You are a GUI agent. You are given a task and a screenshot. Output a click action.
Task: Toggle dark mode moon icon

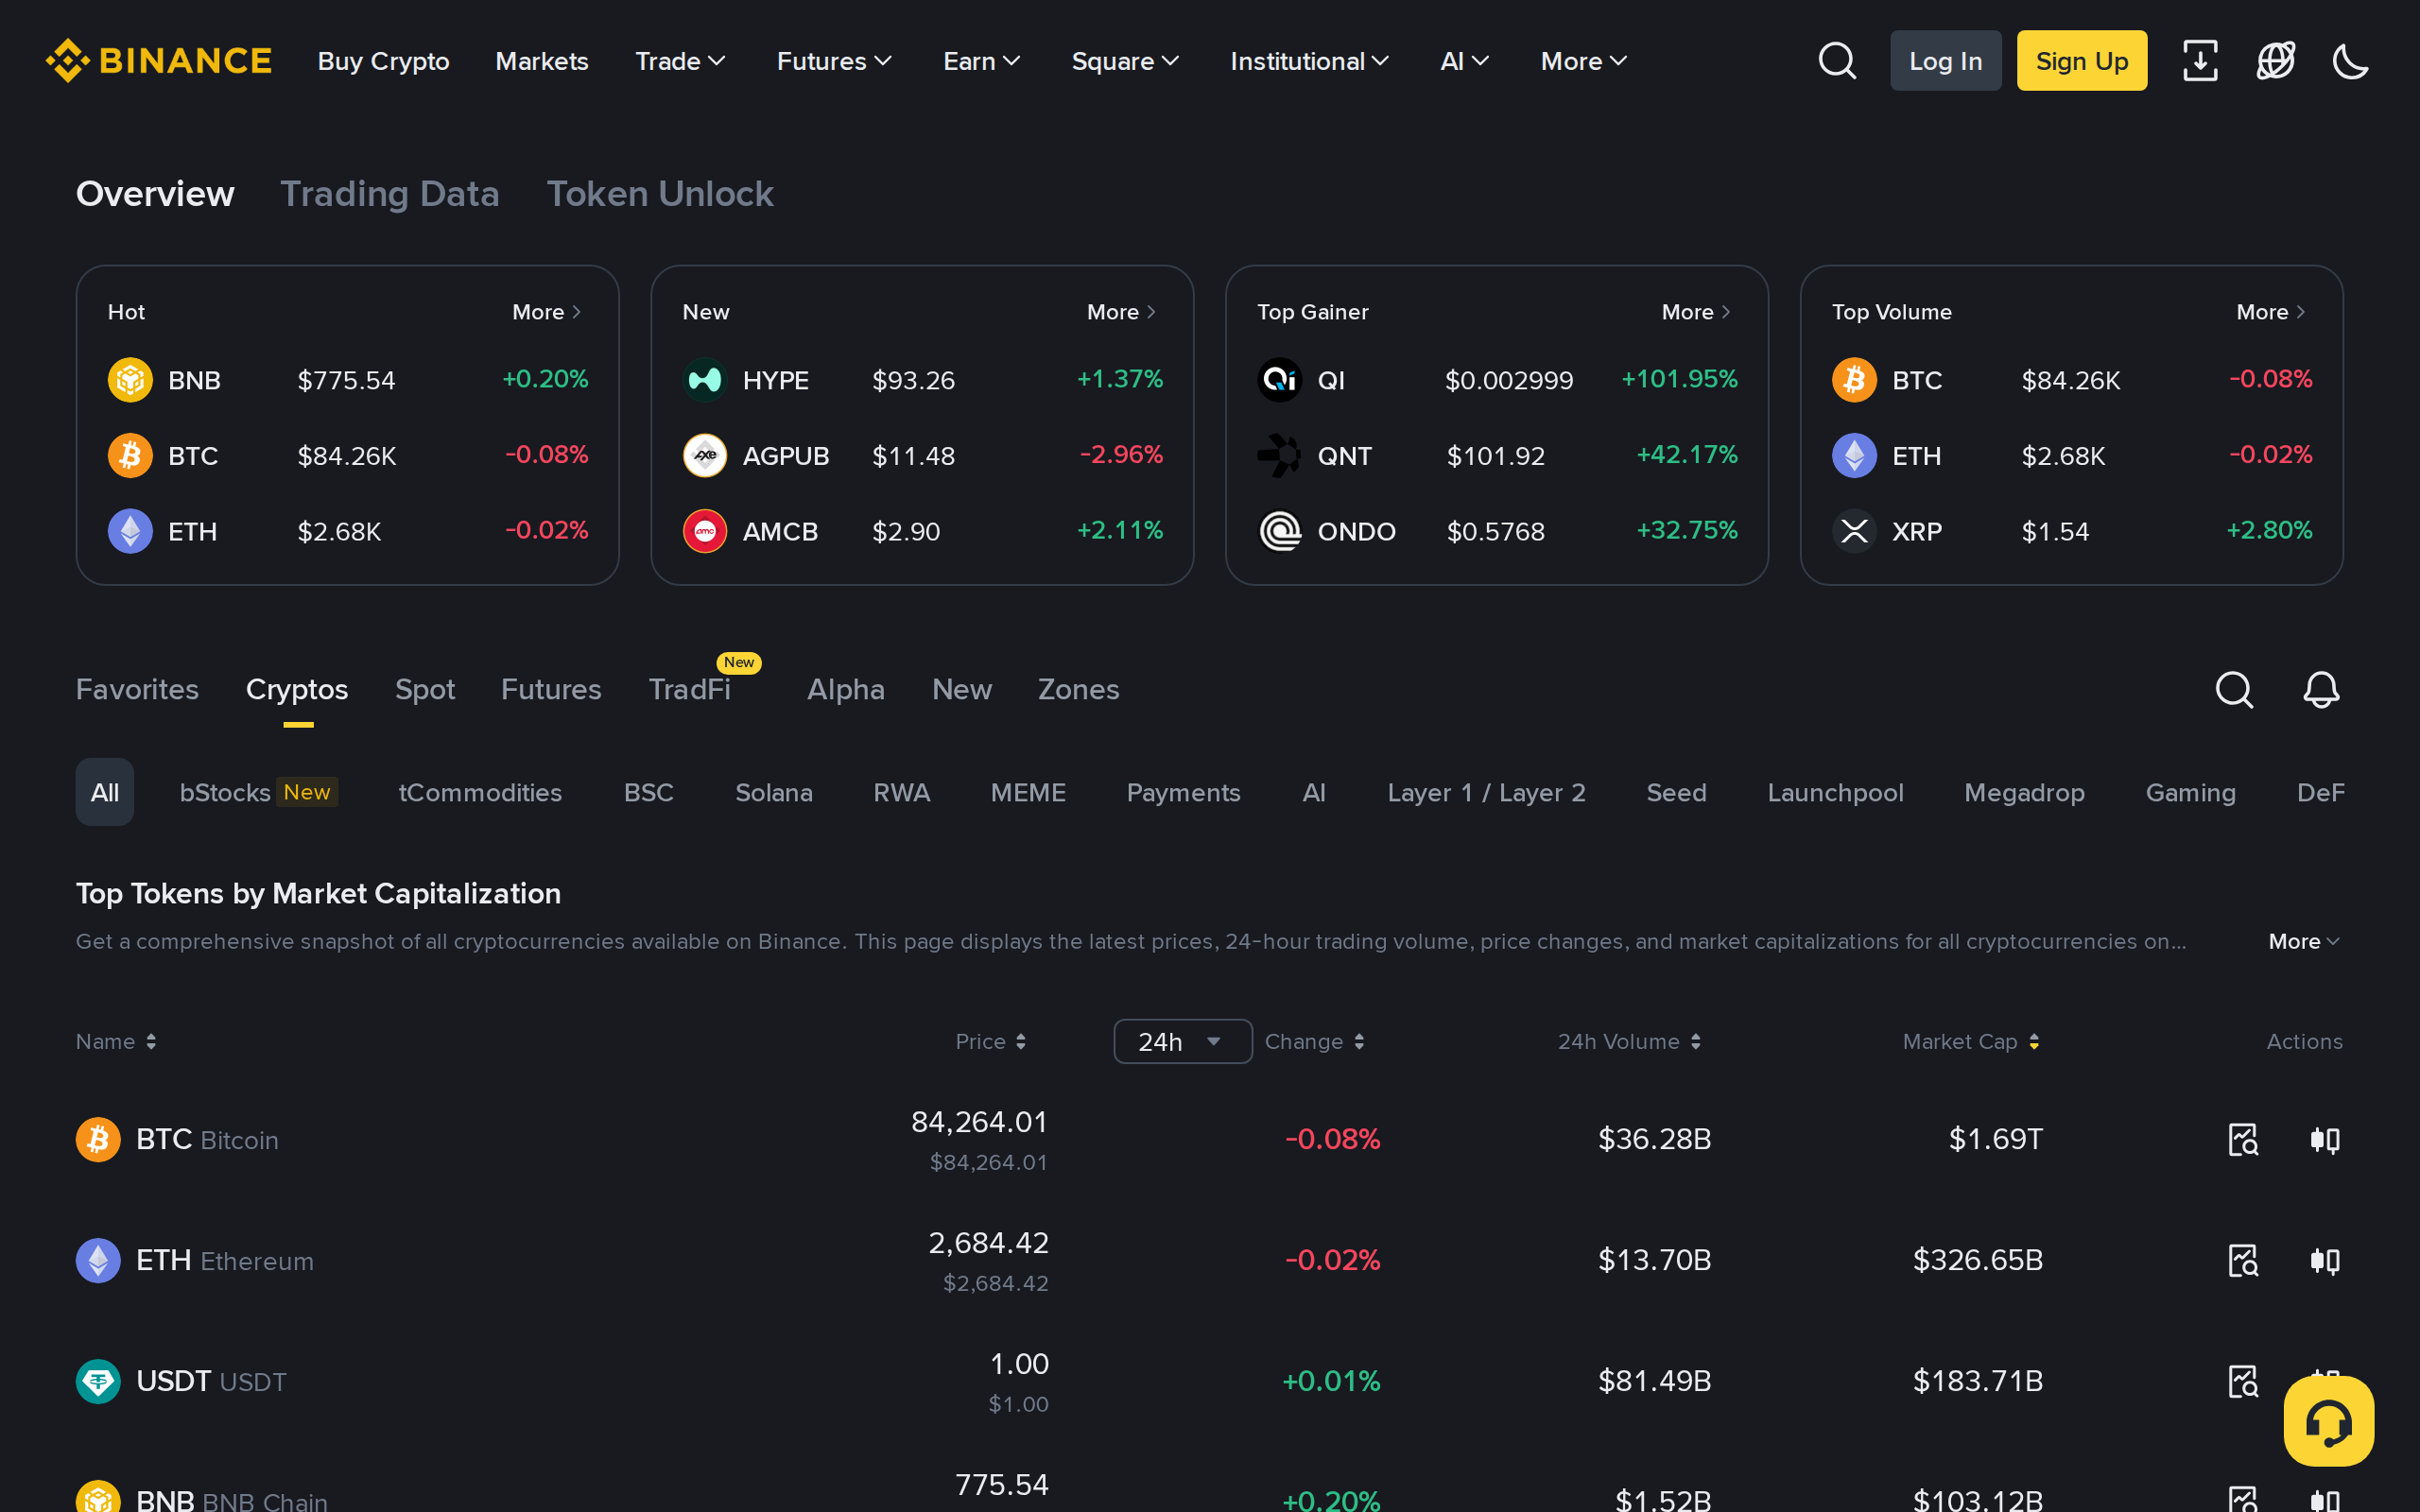[x=2351, y=61]
